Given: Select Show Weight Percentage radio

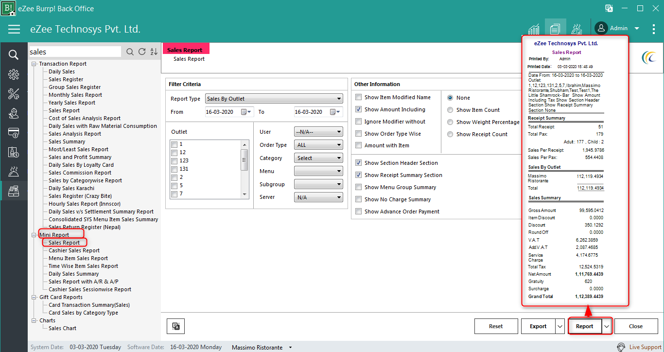Looking at the screenshot, I should point(450,122).
